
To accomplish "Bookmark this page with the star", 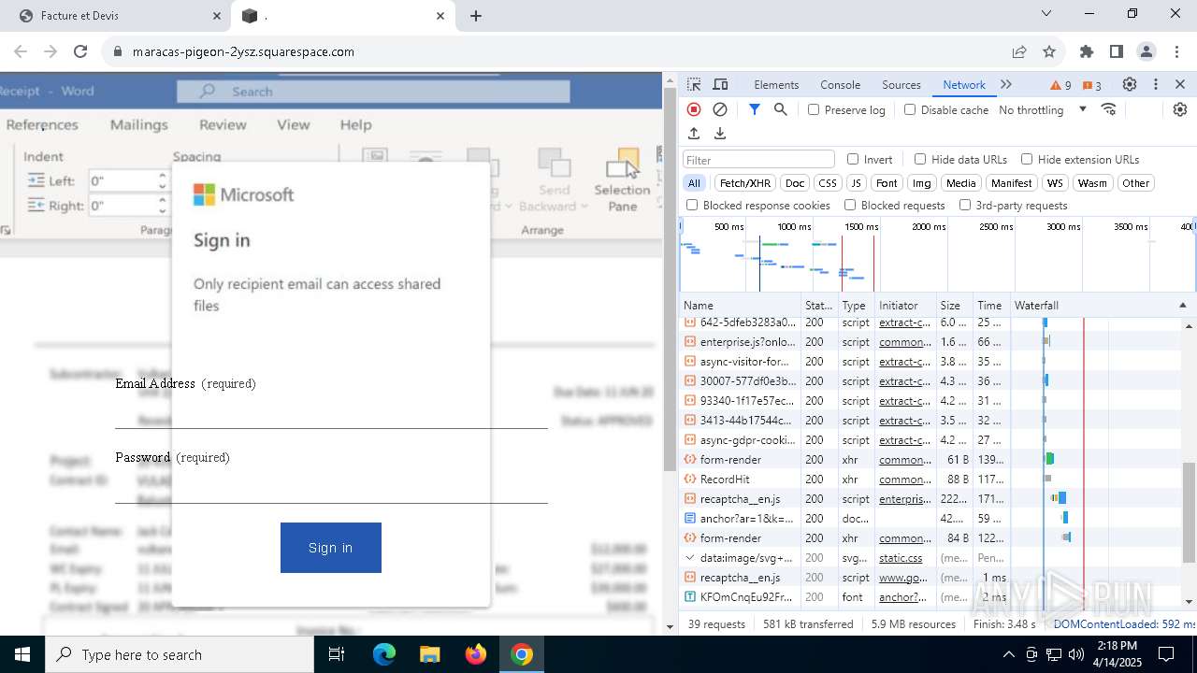I will (1049, 51).
